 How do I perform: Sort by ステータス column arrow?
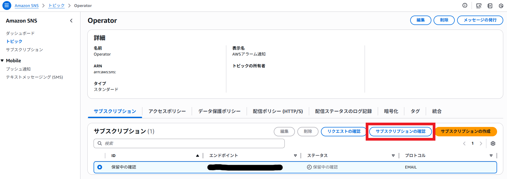click(x=393, y=156)
